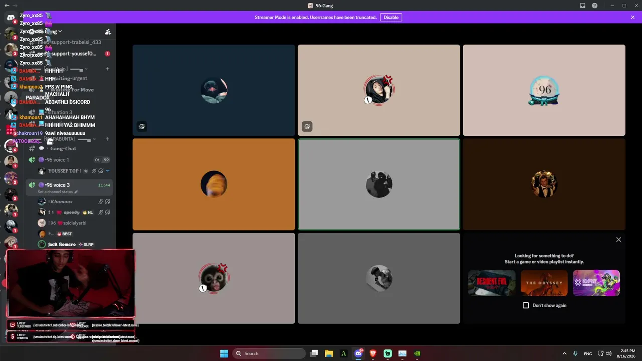Viewport: 642px width, 361px height.
Task: Click the orange participant tile
Action: [214, 185]
